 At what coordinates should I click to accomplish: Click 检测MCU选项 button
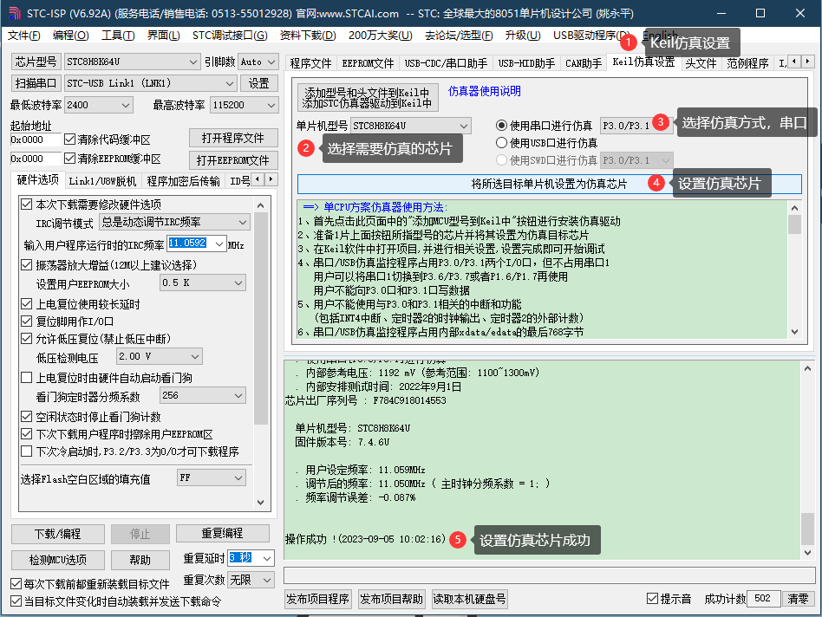tap(58, 560)
